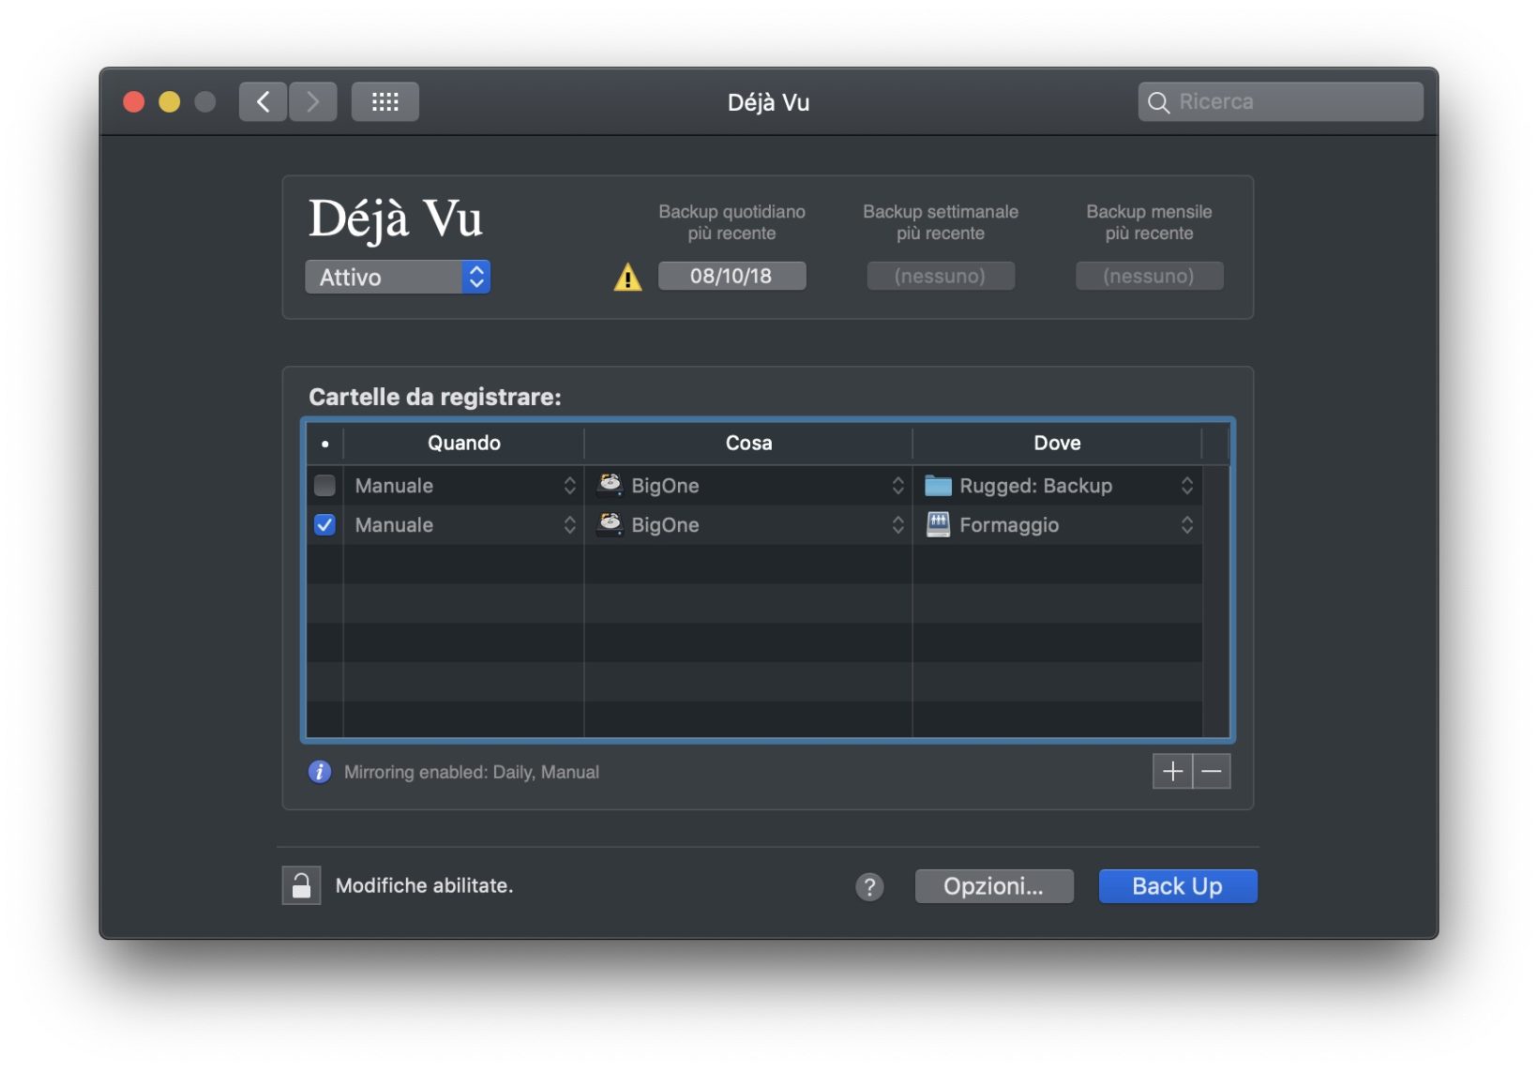Open Cosa dropdown in Rugged: Backup row
This screenshot has width=1538, height=1071.
point(749,485)
